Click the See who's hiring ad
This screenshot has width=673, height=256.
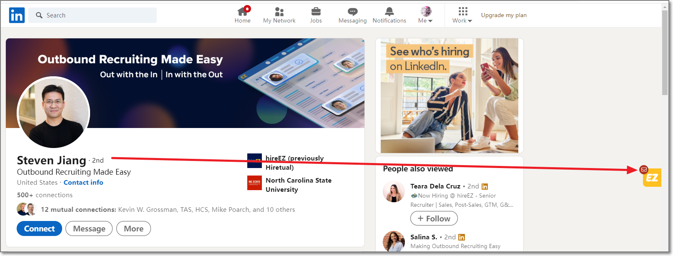450,95
